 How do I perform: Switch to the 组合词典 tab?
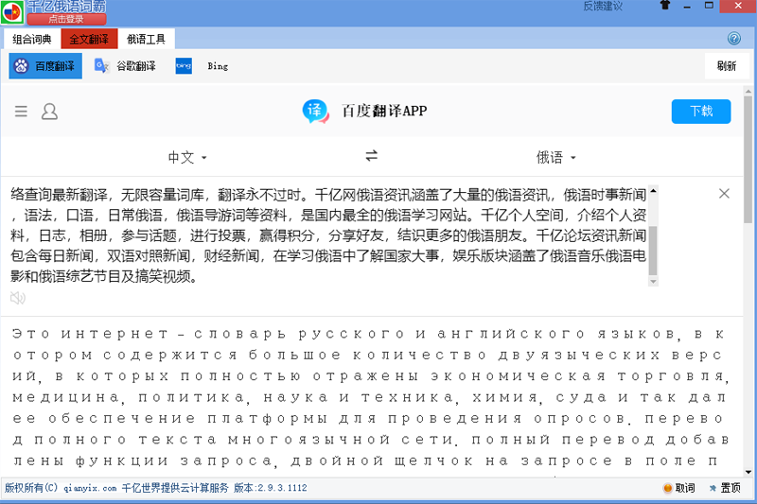pyautogui.click(x=31, y=39)
